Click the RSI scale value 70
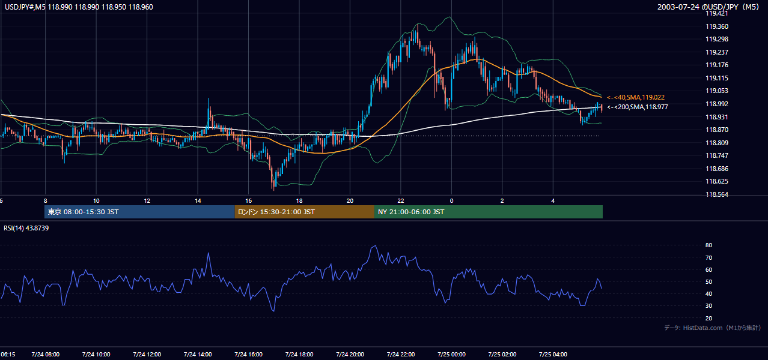This screenshot has width=768, height=360. 709,257
